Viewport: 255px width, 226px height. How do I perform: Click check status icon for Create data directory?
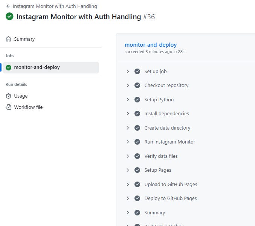click(137, 128)
